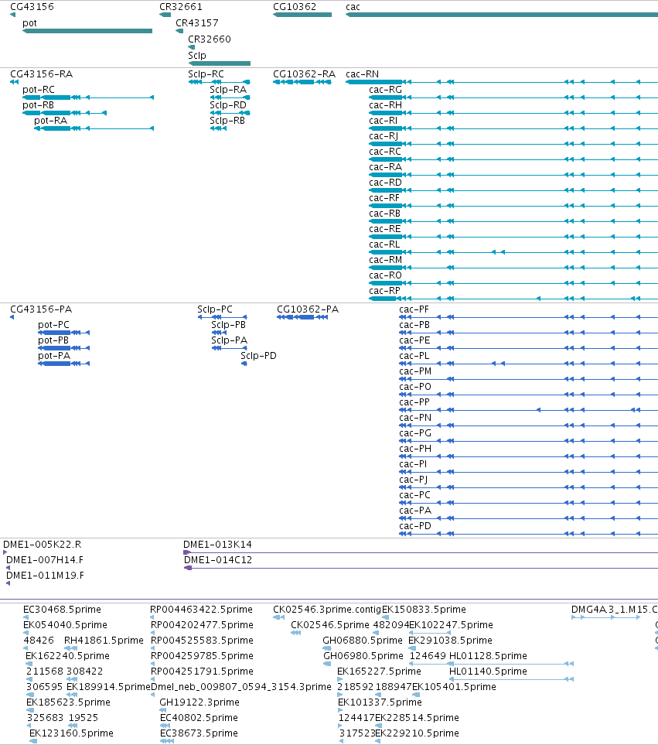Click the cac-RB transcript label

(x=384, y=214)
